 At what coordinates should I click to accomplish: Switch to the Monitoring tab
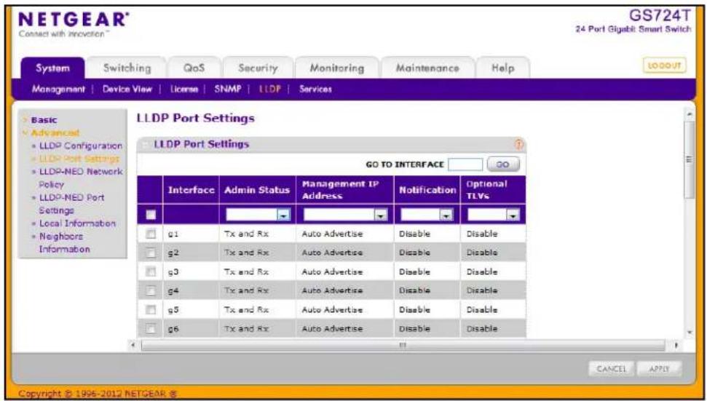click(337, 68)
